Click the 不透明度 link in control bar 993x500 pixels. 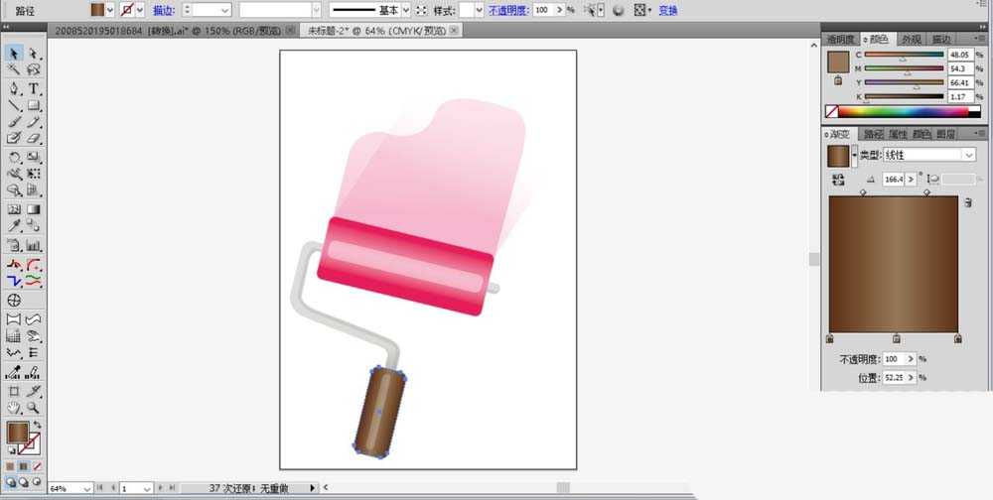click(507, 10)
